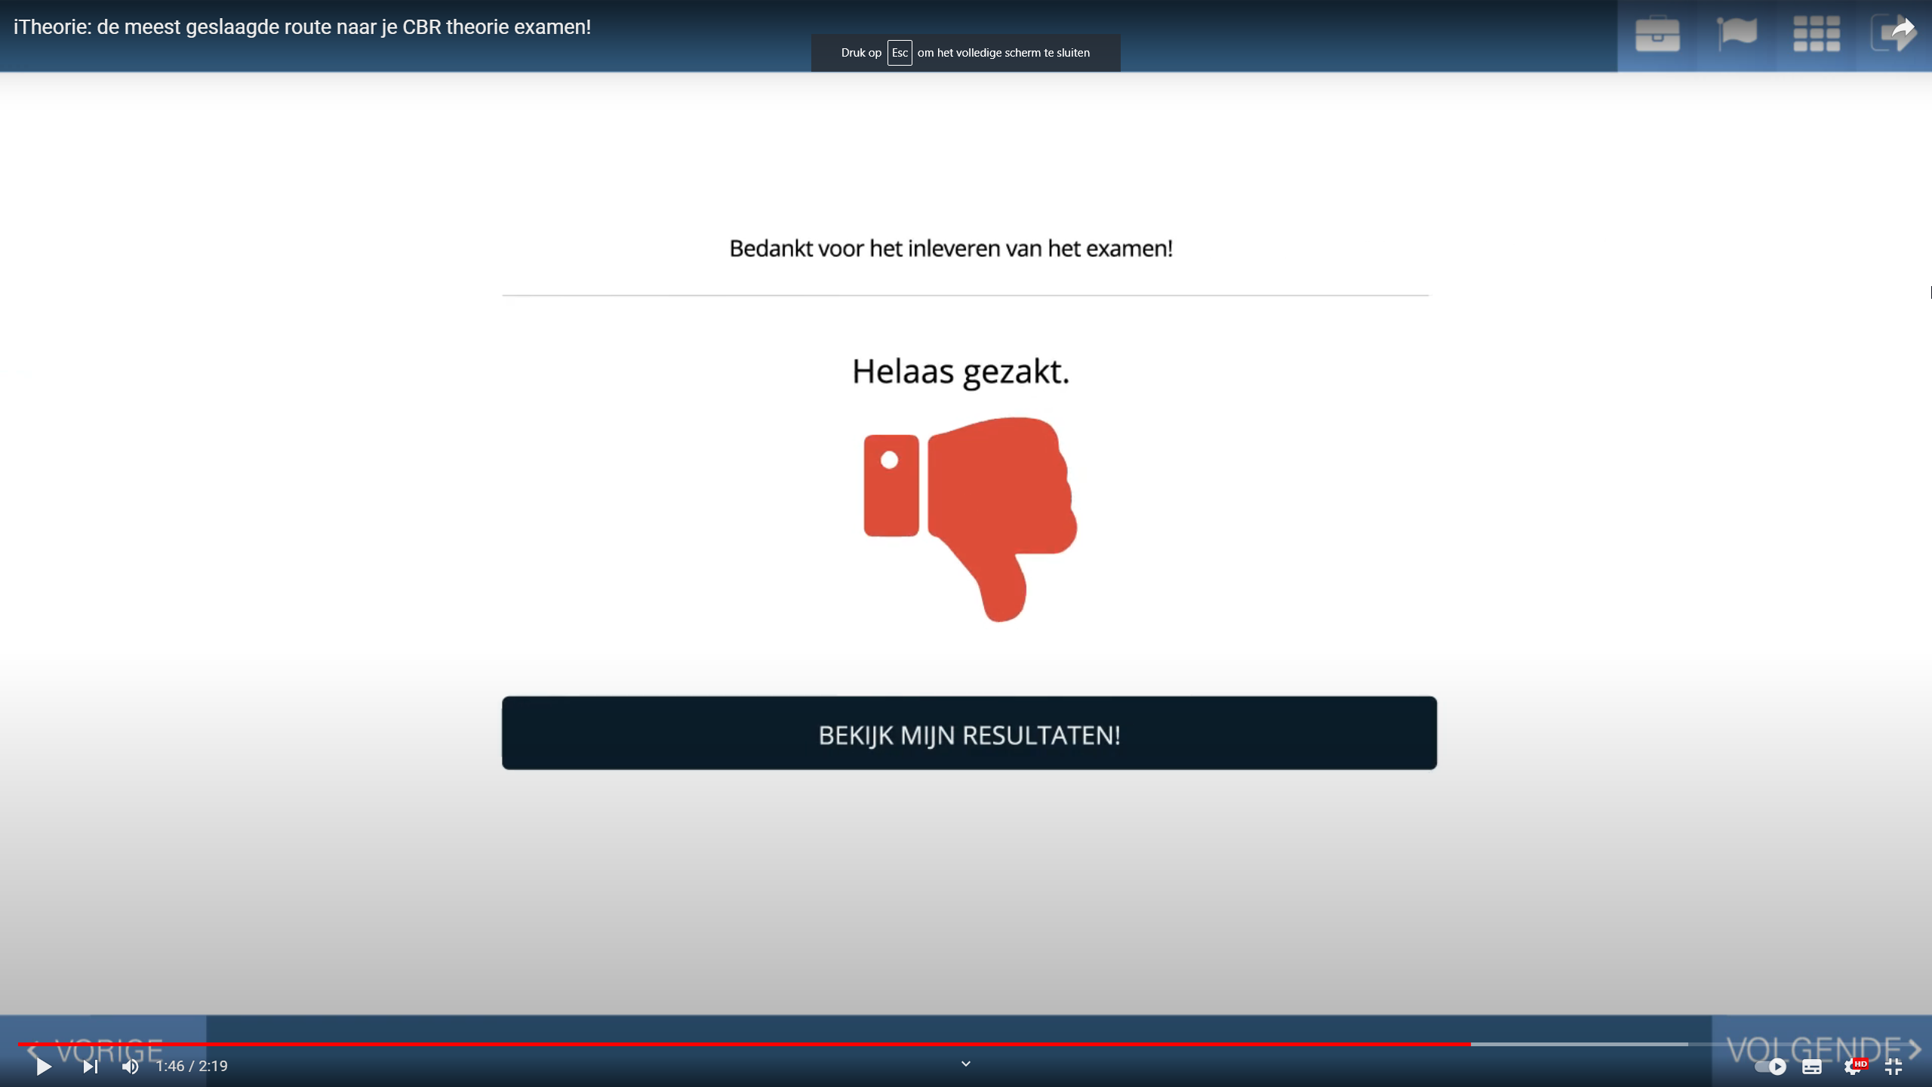
Task: Exit full screen mode
Action: point(1893,1066)
